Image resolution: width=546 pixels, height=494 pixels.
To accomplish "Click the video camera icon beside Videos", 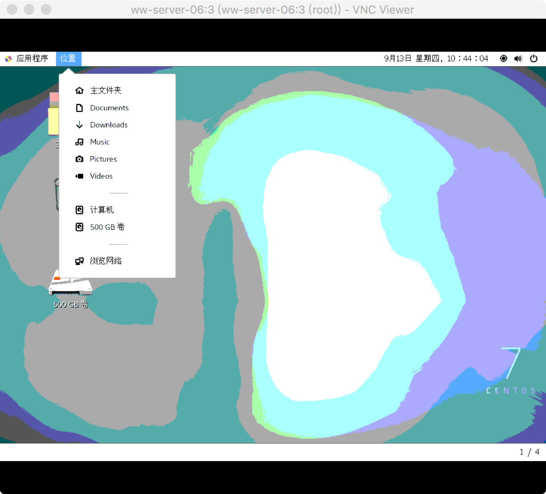I will 79,176.
